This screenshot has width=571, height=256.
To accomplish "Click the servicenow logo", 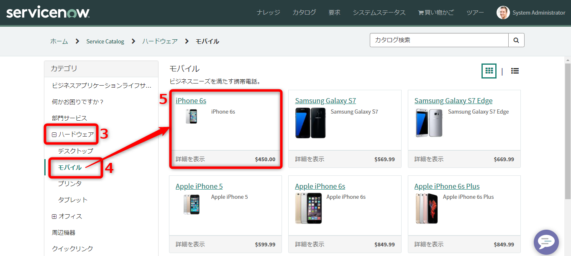I will (x=47, y=12).
